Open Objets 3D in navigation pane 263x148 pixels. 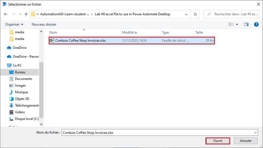coord(22,99)
